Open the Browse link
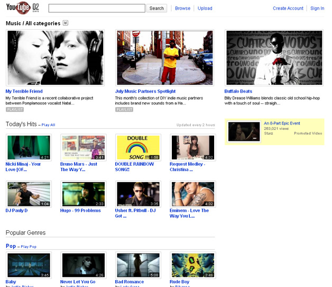The width and height of the screenshot is (332, 287). tap(182, 8)
